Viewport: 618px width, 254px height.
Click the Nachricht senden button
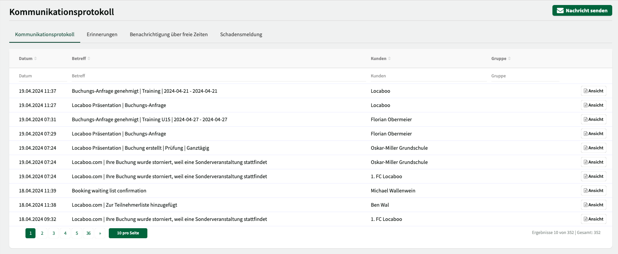coord(582,10)
